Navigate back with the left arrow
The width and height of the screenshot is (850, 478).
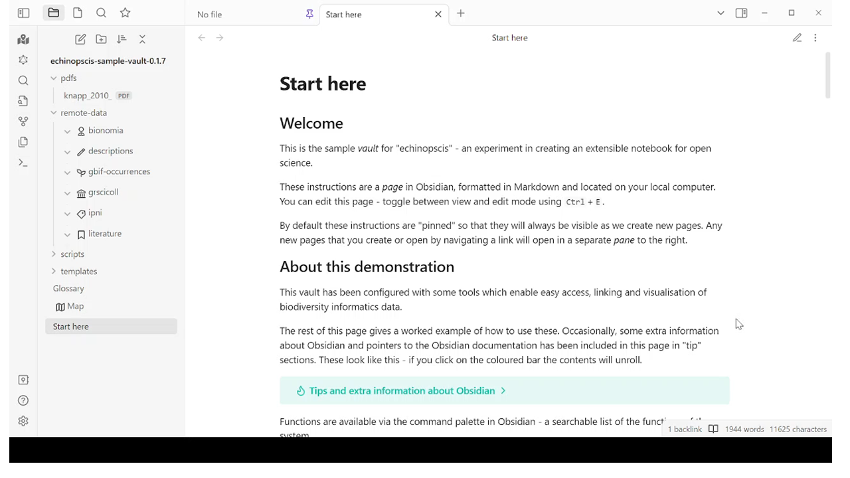click(202, 38)
